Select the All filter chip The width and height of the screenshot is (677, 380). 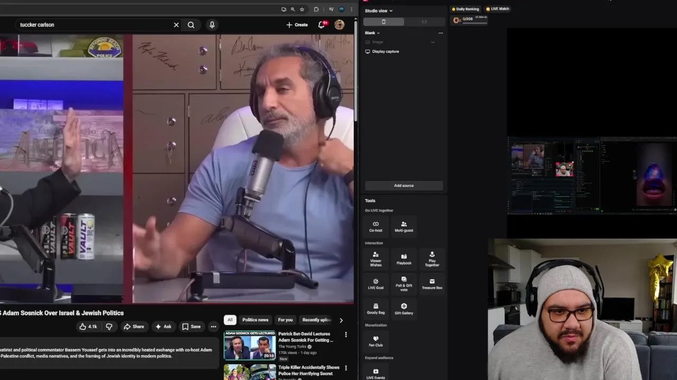click(230, 320)
